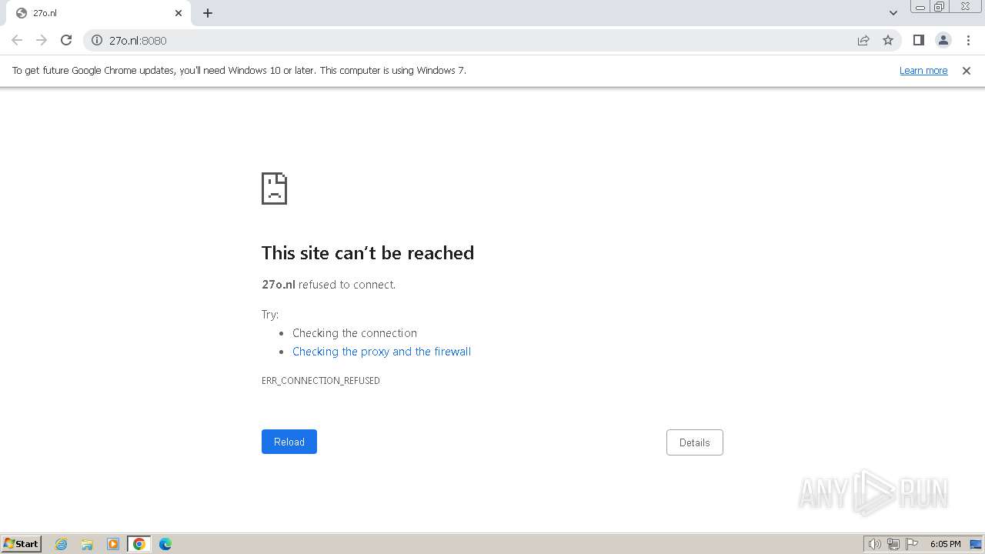View site information icon in address bar
Screen dimensions: 985x554
pos(97,40)
